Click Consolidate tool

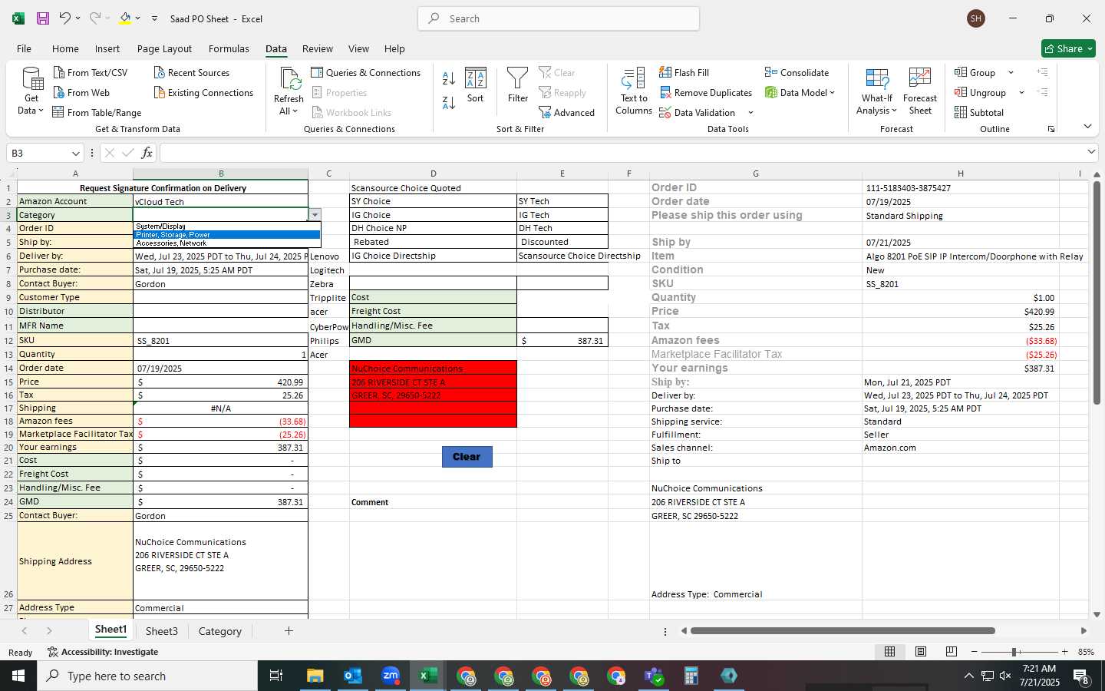tap(797, 72)
